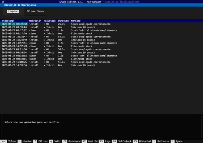Open the Gestión view from the footer
Screen dimensions: 203x143
click(90, 141)
